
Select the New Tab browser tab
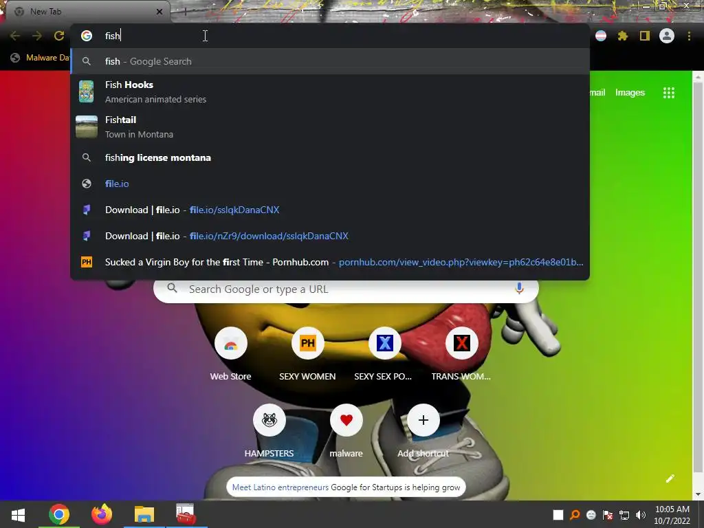tap(87, 12)
